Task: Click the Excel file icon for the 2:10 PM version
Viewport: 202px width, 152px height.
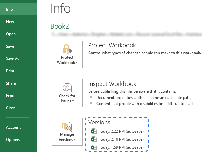Action: (94, 139)
